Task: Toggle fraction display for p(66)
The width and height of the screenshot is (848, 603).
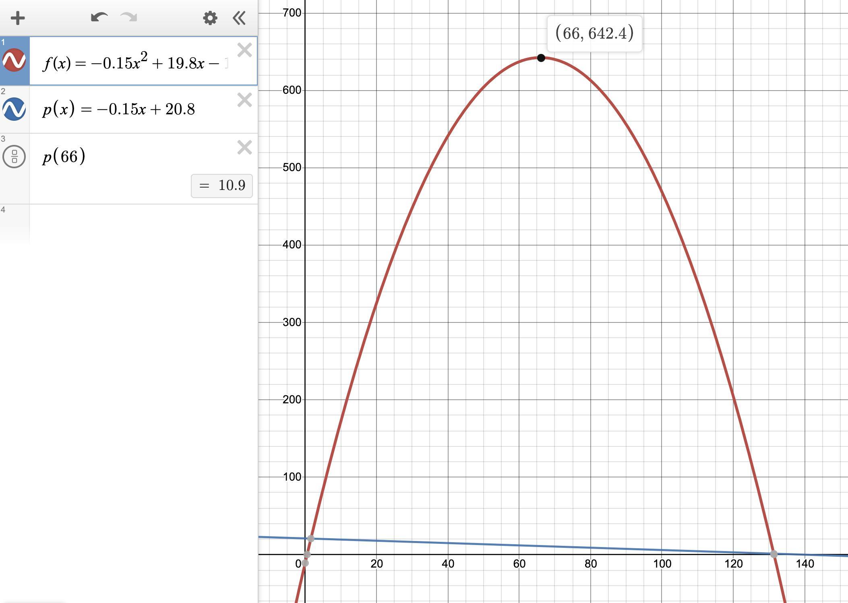Action: [x=14, y=156]
